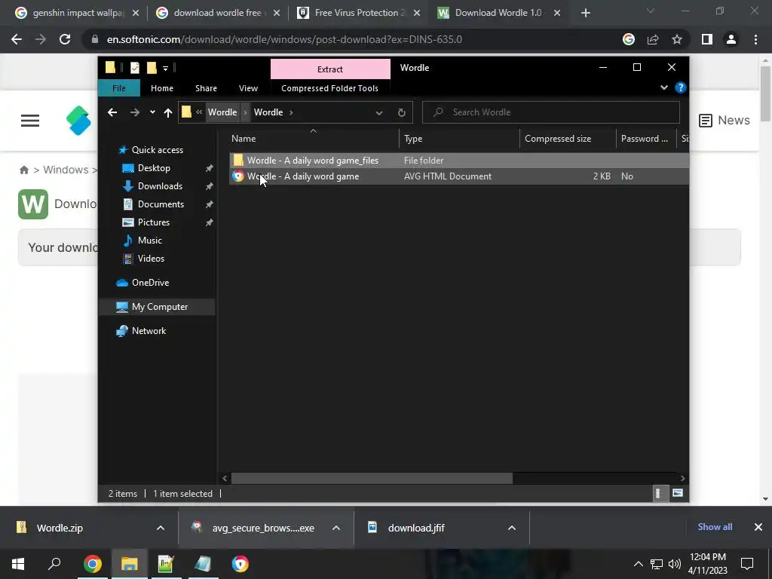The height and width of the screenshot is (579, 772).
Task: Click the horizontal scrollbar in file list
Action: pos(372,478)
